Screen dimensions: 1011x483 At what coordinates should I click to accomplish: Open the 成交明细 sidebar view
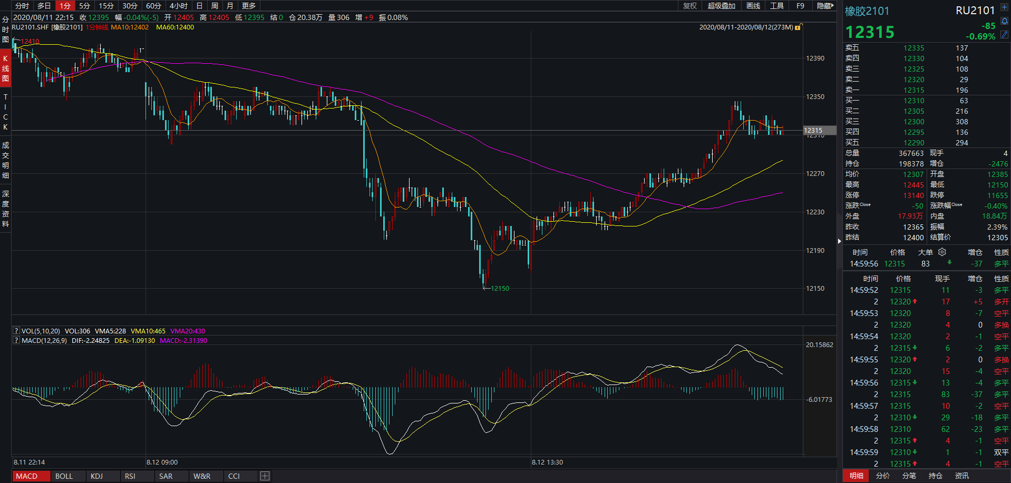click(5, 160)
